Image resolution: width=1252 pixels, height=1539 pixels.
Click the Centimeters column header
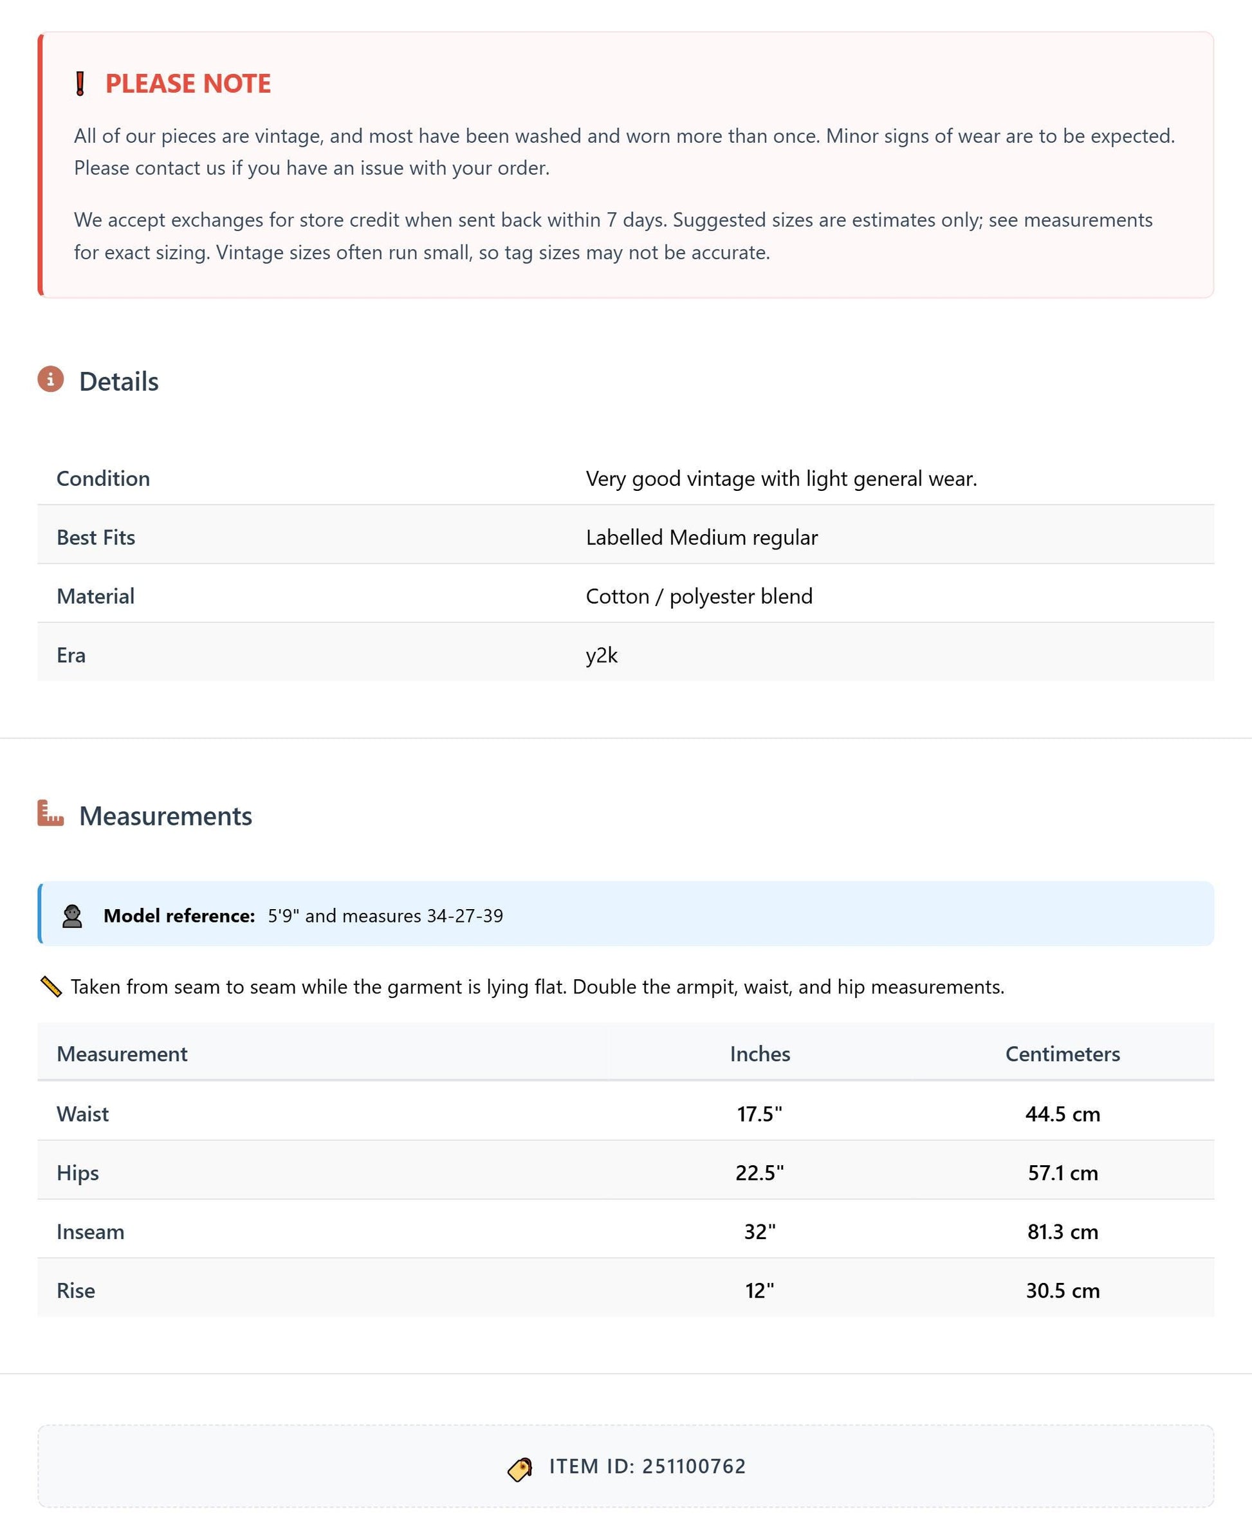(x=1062, y=1054)
